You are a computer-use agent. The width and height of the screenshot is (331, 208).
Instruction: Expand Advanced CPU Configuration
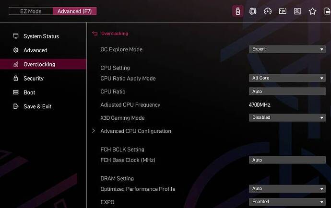(x=135, y=131)
